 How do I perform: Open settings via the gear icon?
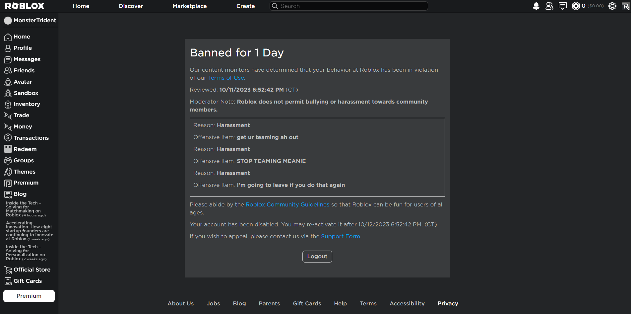(x=612, y=6)
